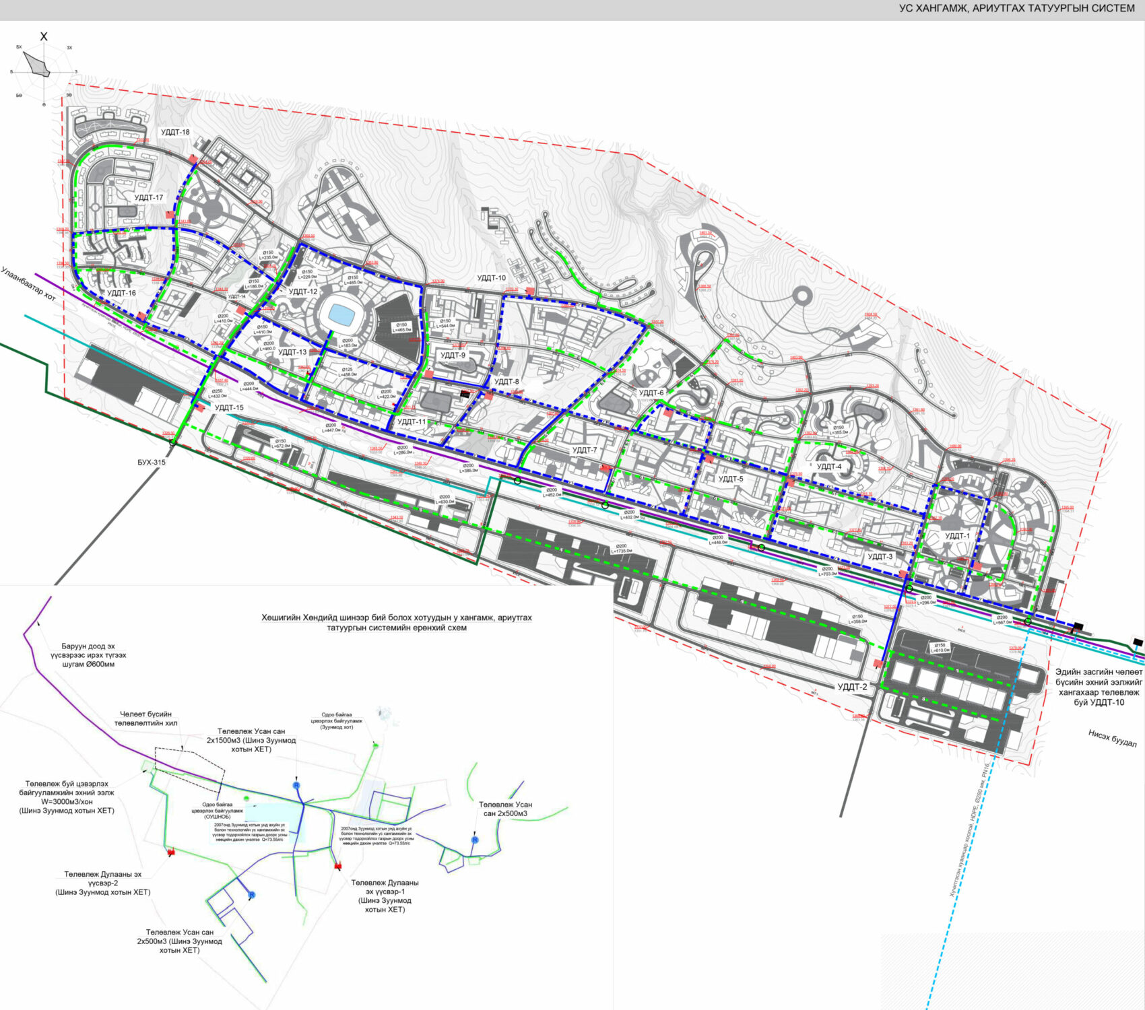This screenshot has height=1010, width=1145.
Task: Click the Нисэх буудал airport label
Action: (x=1112, y=738)
